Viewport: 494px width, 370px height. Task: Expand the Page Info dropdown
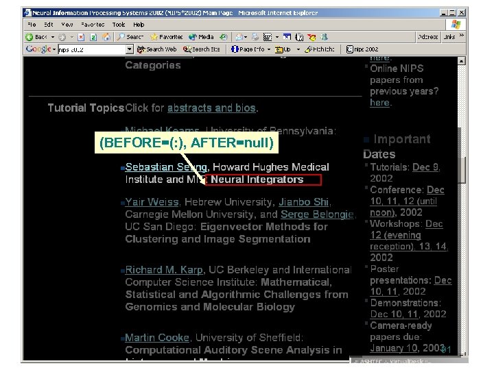(269, 49)
